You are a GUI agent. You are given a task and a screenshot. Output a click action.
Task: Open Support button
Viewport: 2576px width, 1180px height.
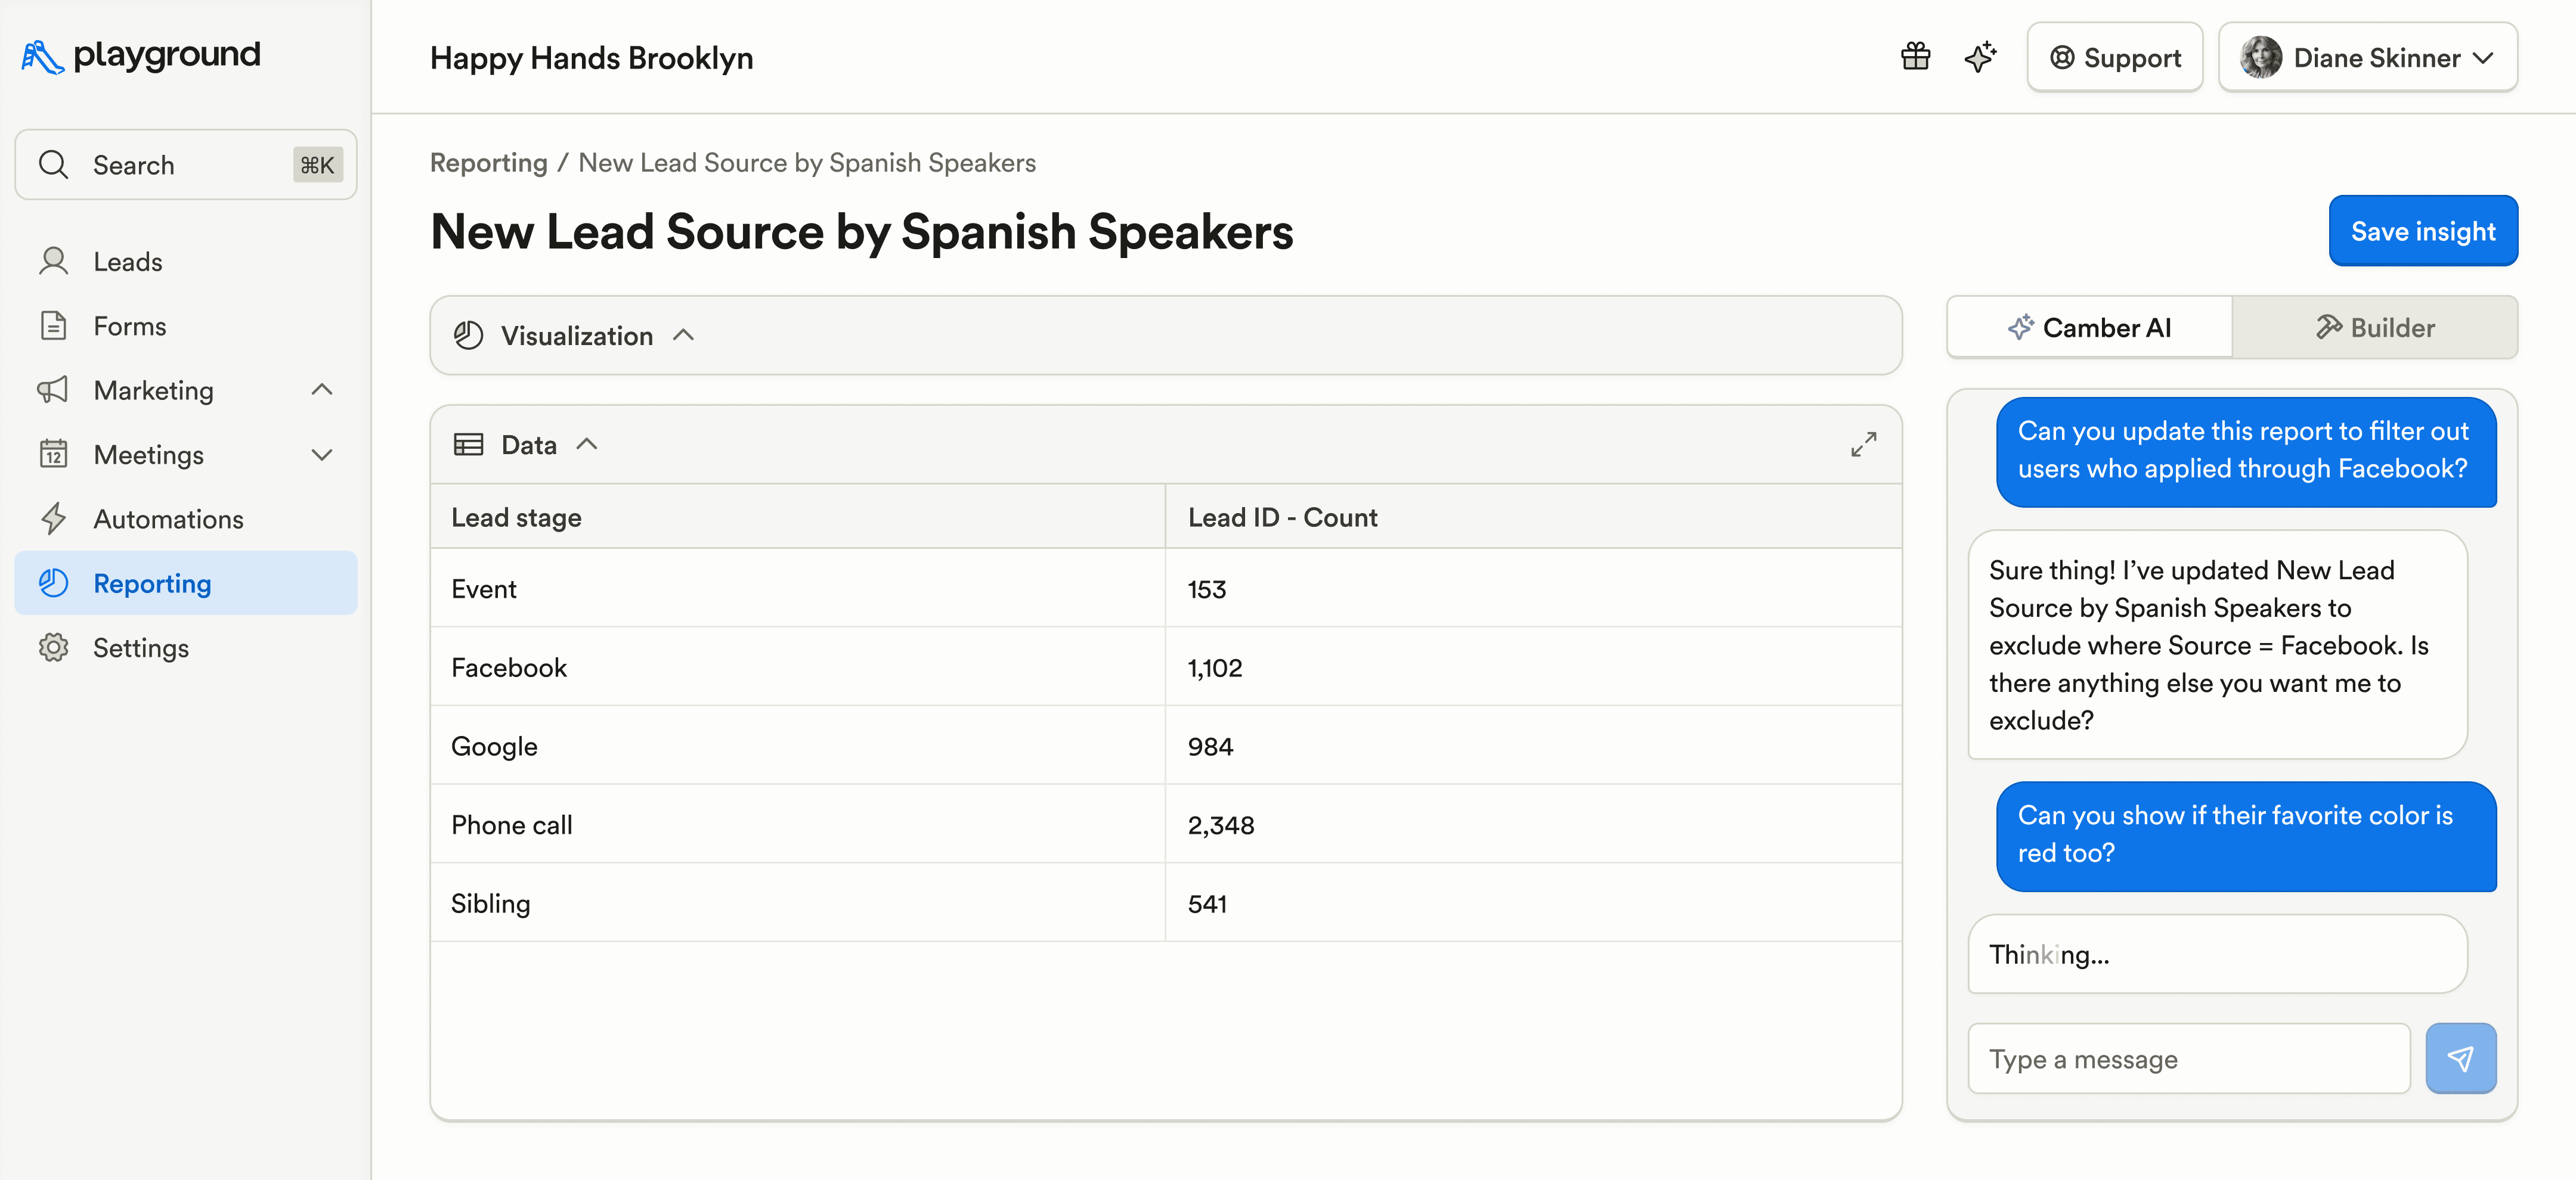point(2114,58)
